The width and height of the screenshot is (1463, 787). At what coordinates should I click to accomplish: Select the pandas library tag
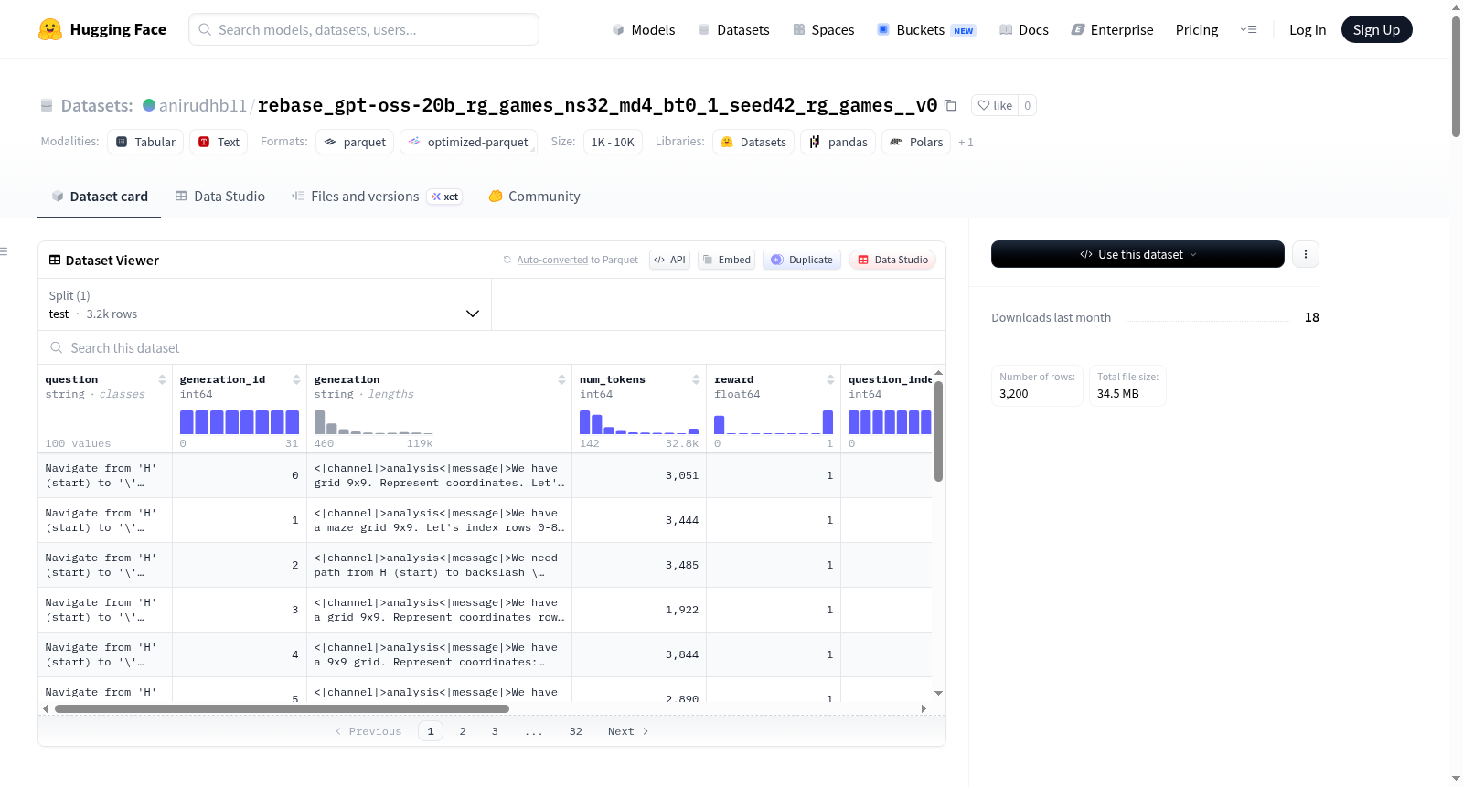coord(838,142)
